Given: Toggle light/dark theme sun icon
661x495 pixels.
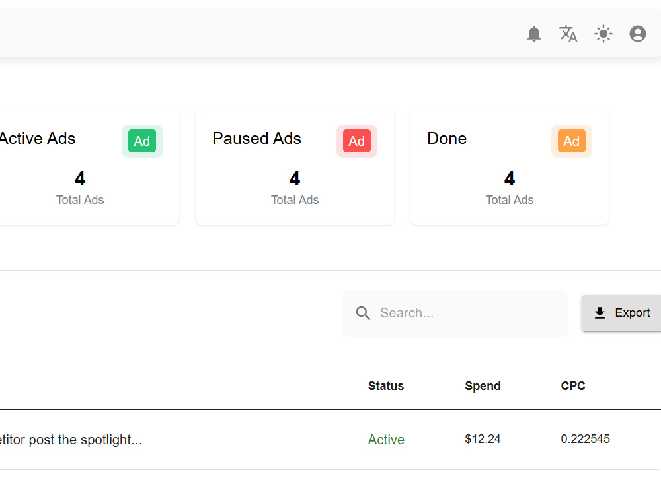Looking at the screenshot, I should coord(603,34).
